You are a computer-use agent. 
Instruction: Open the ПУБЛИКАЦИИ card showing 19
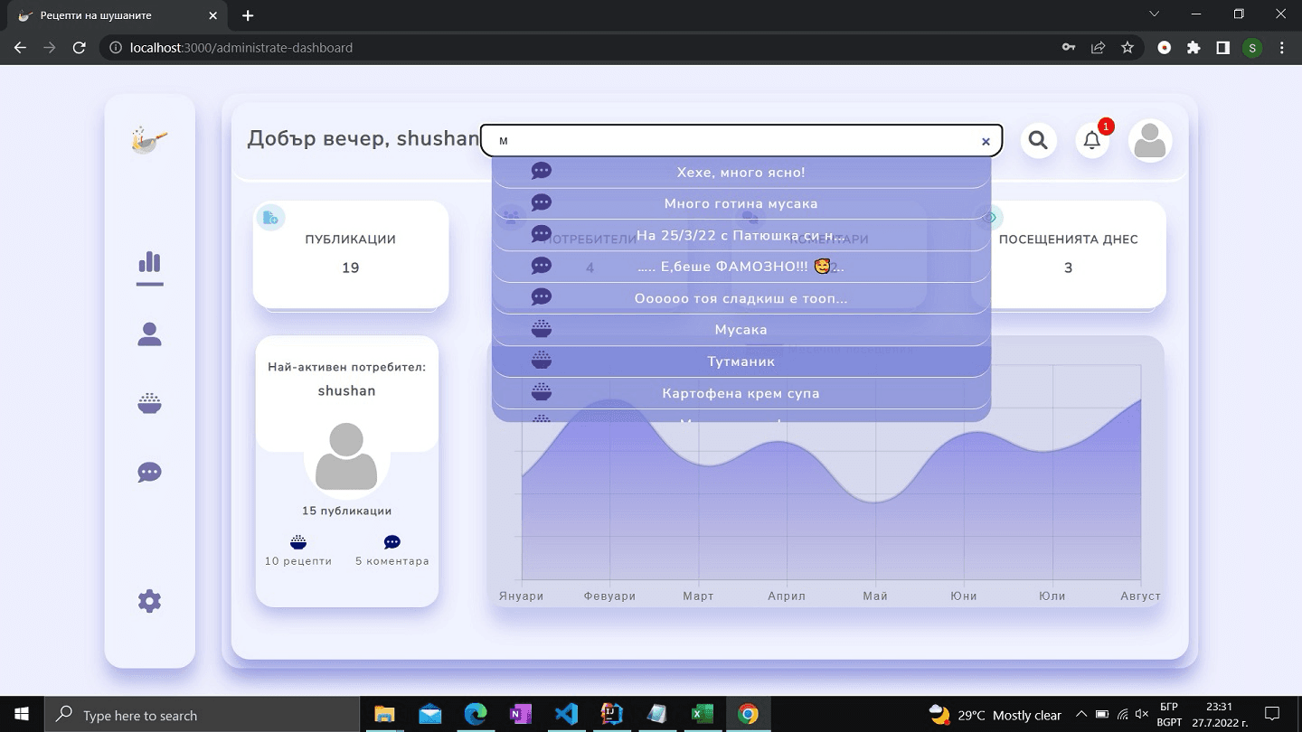351,254
